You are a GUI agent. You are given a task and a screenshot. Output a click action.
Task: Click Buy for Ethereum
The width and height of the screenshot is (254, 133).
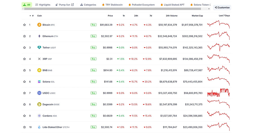[93, 36]
